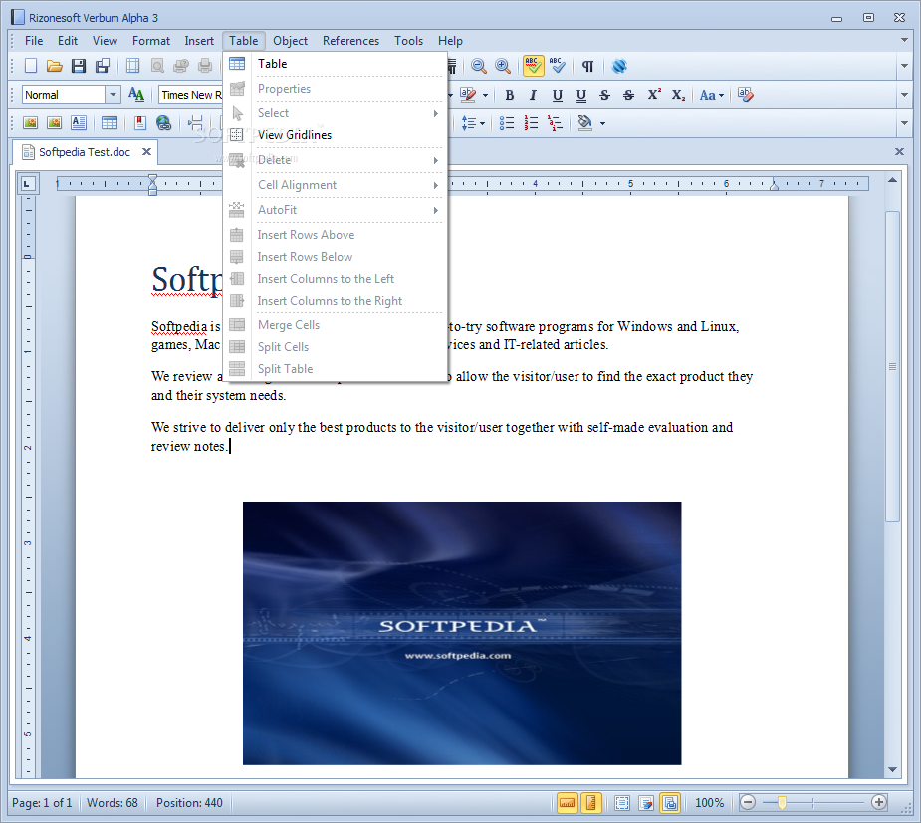
Task: Toggle single strikethrough
Action: tap(604, 95)
